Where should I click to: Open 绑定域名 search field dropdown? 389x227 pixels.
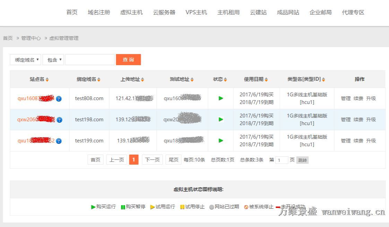[x=25, y=60]
